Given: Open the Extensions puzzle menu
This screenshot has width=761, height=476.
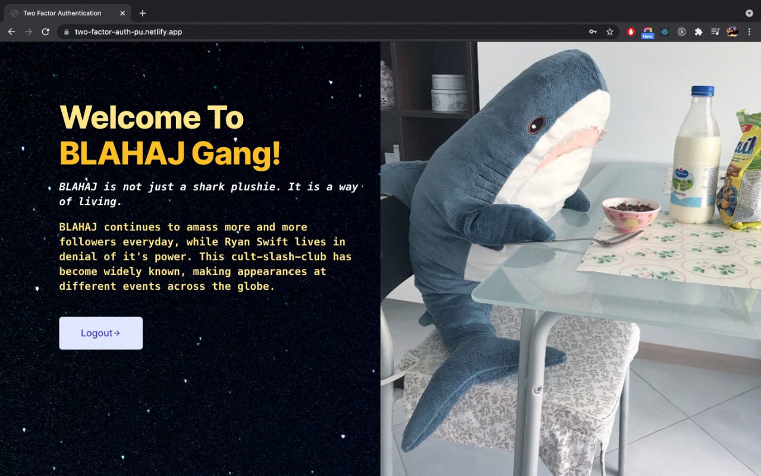Looking at the screenshot, I should [x=699, y=32].
